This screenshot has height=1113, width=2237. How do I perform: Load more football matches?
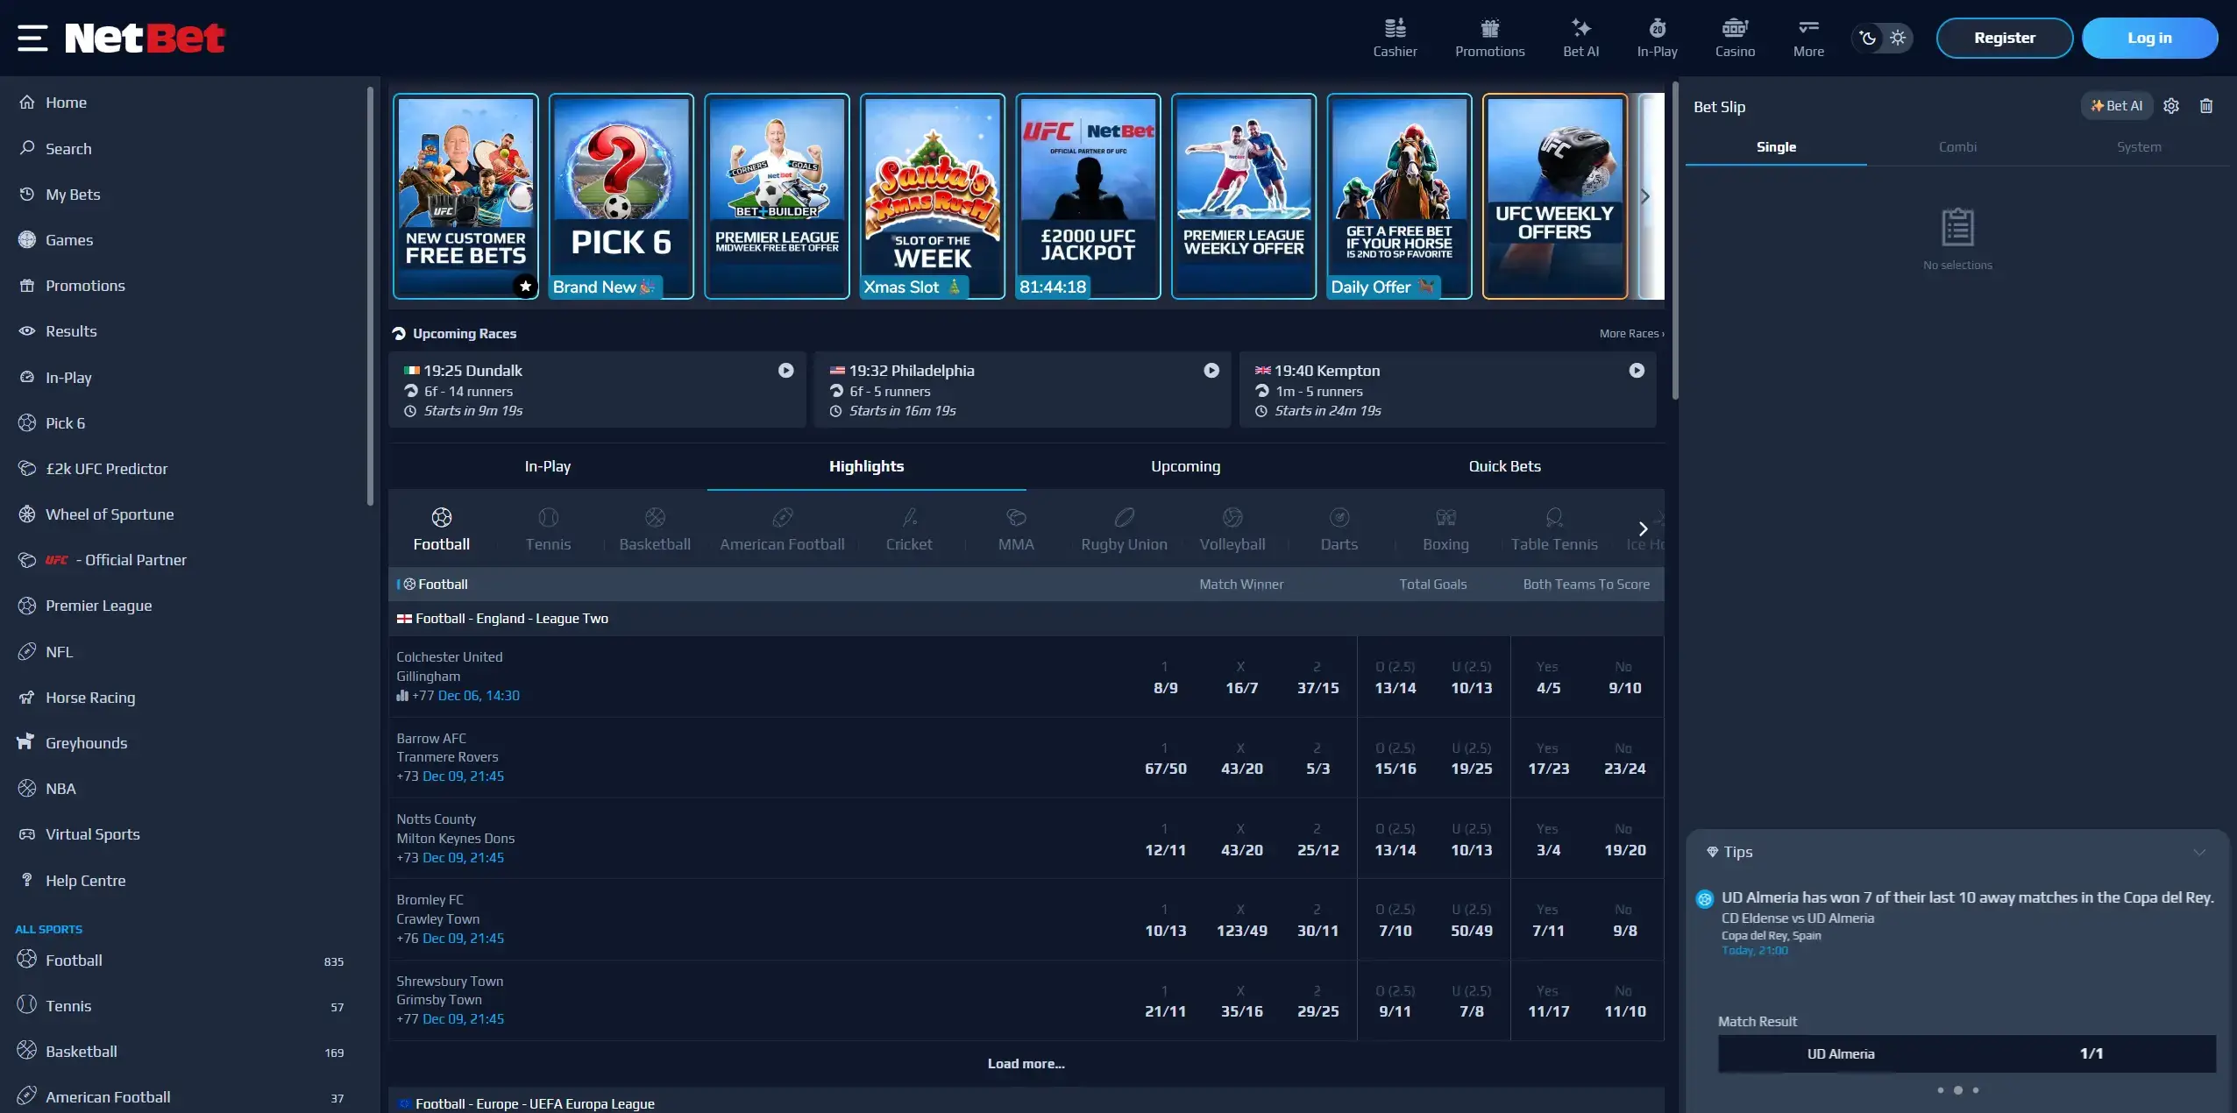point(1025,1063)
